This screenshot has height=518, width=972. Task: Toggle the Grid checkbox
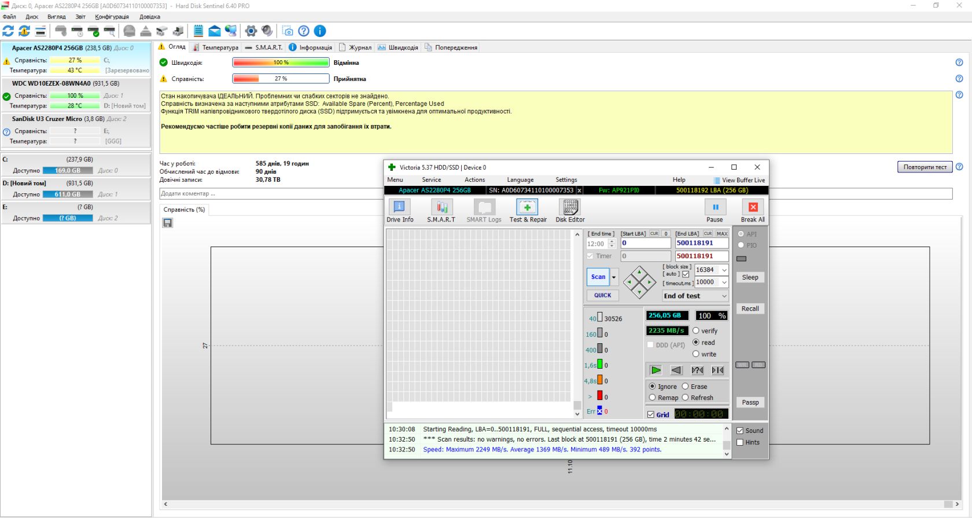click(x=651, y=415)
